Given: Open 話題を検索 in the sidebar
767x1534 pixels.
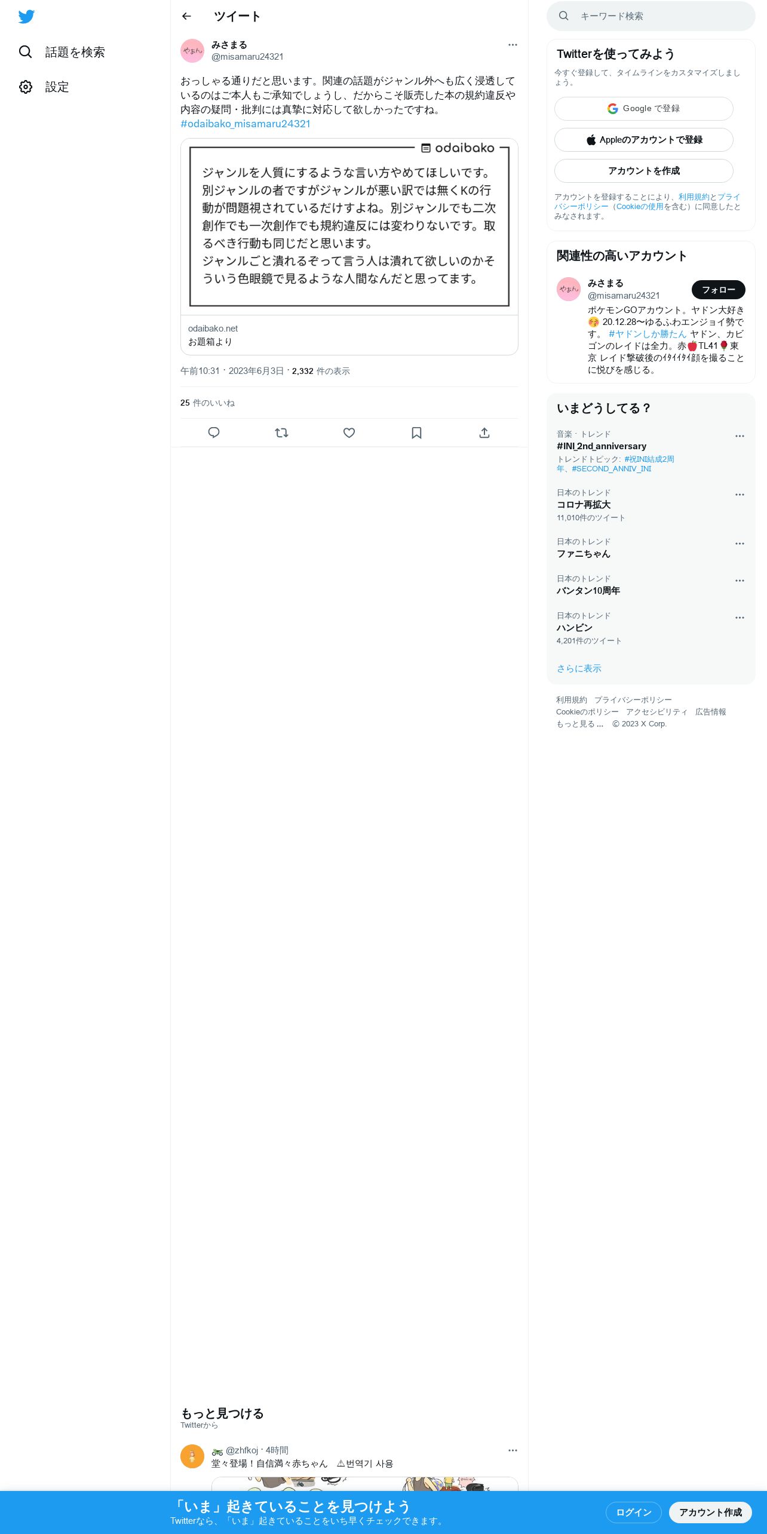Looking at the screenshot, I should coord(62,52).
